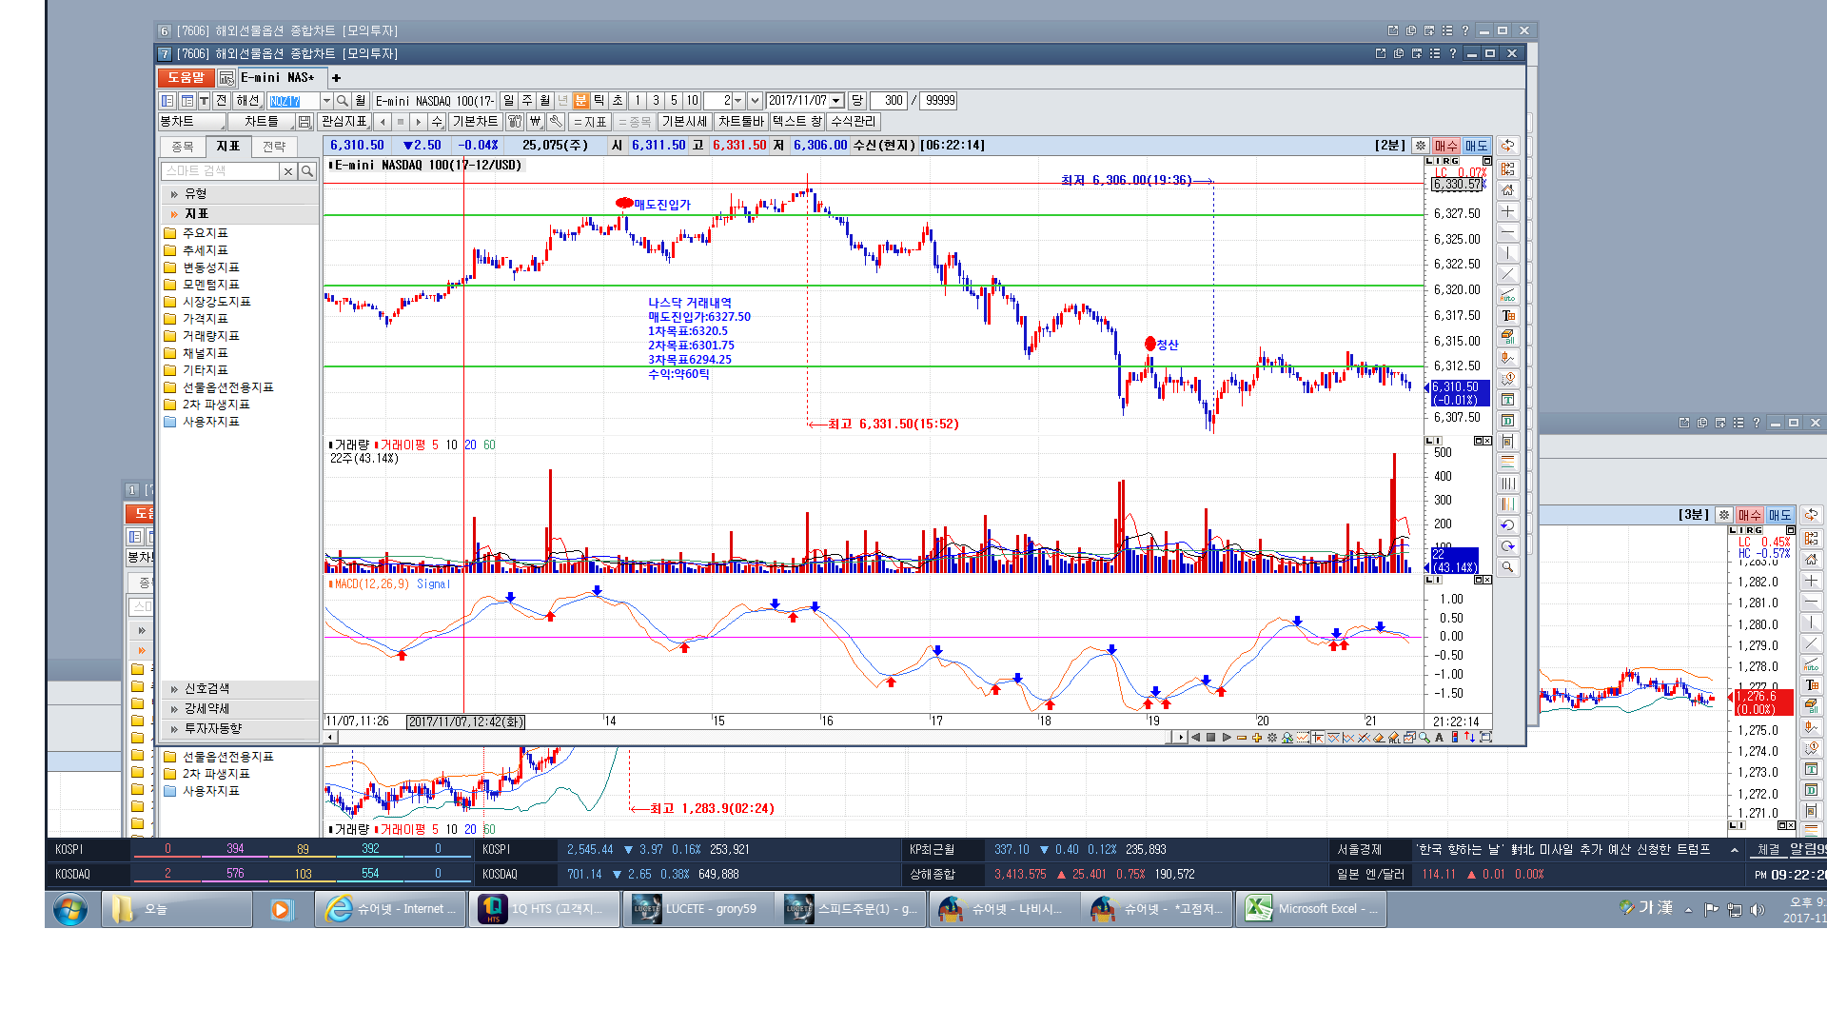
Task: Switch to the 전략 tab
Action: 274,147
